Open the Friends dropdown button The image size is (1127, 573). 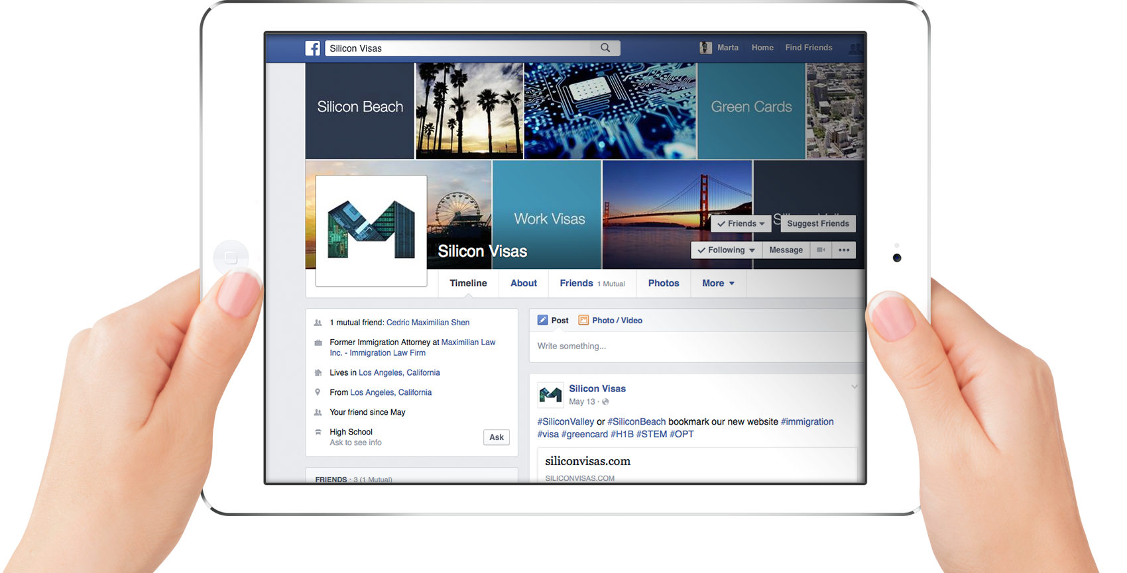pos(741,223)
